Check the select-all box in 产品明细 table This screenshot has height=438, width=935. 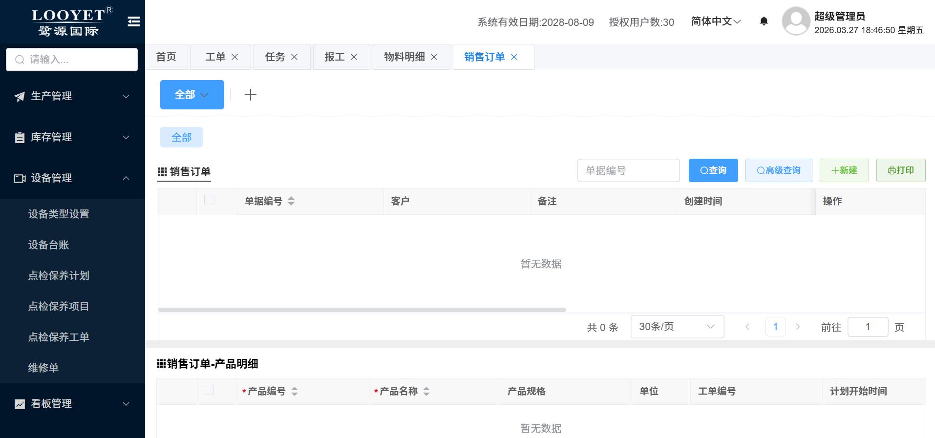click(x=209, y=390)
